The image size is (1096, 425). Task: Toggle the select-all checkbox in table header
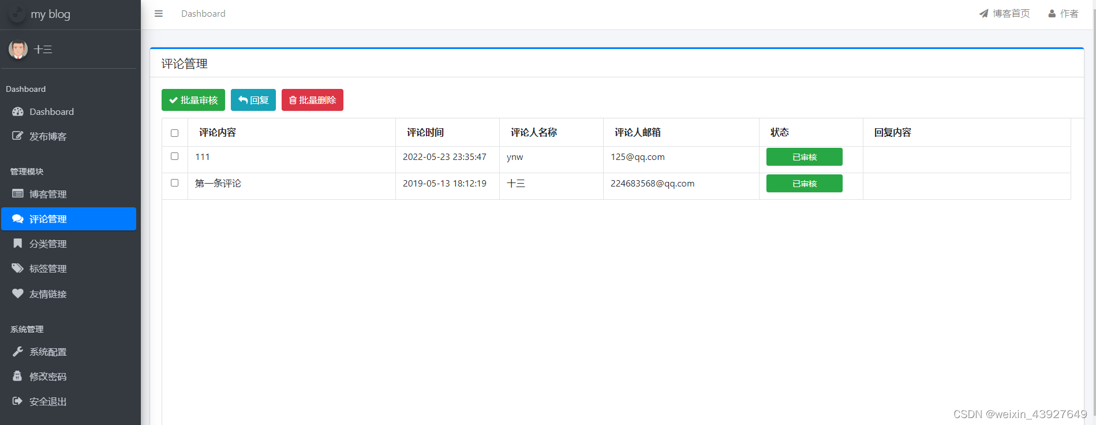point(175,133)
